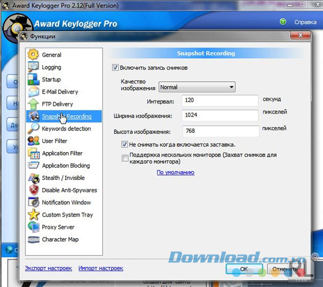Image resolution: width=323 pixels, height=287 pixels.
Task: Open Справка help in main window
Action: 305,22
